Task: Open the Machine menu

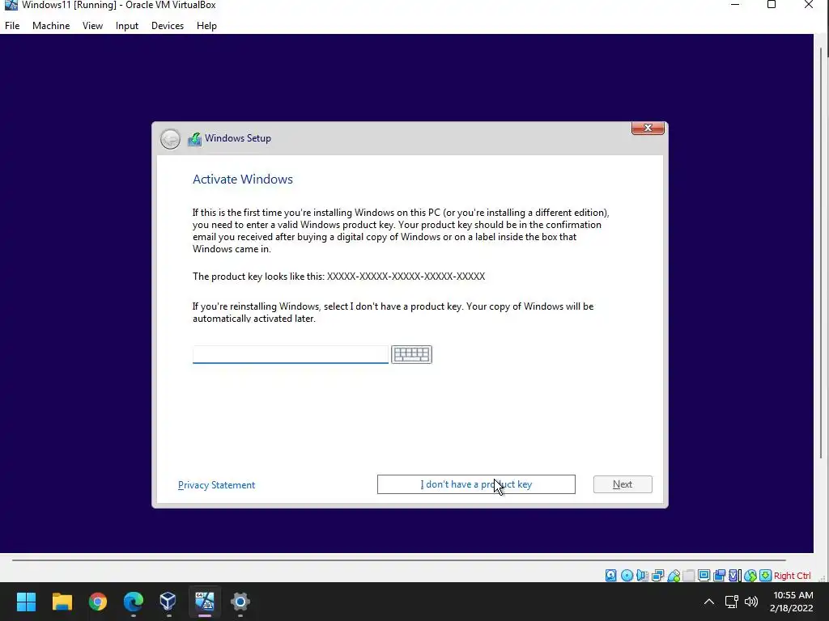Action: (x=51, y=25)
